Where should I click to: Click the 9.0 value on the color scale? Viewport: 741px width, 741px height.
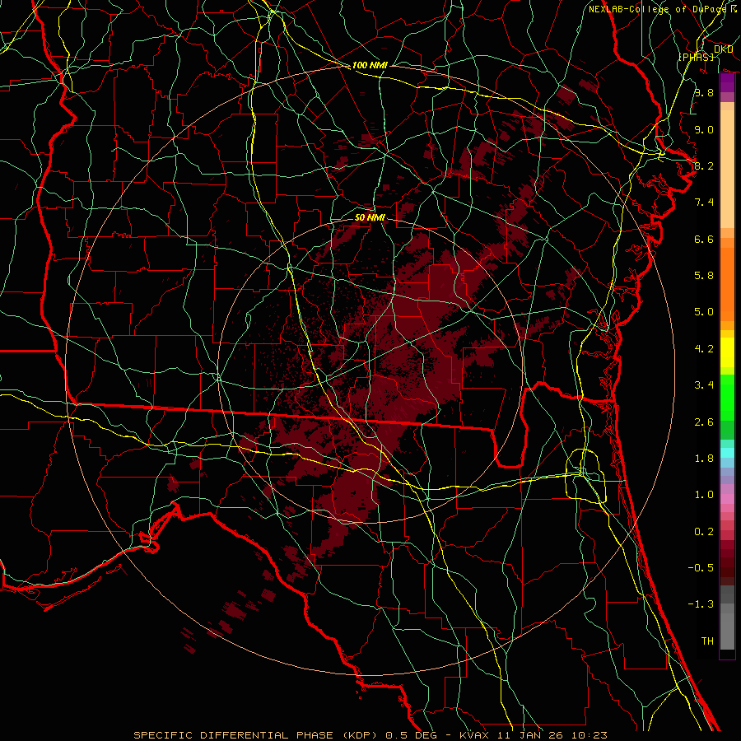click(x=704, y=129)
